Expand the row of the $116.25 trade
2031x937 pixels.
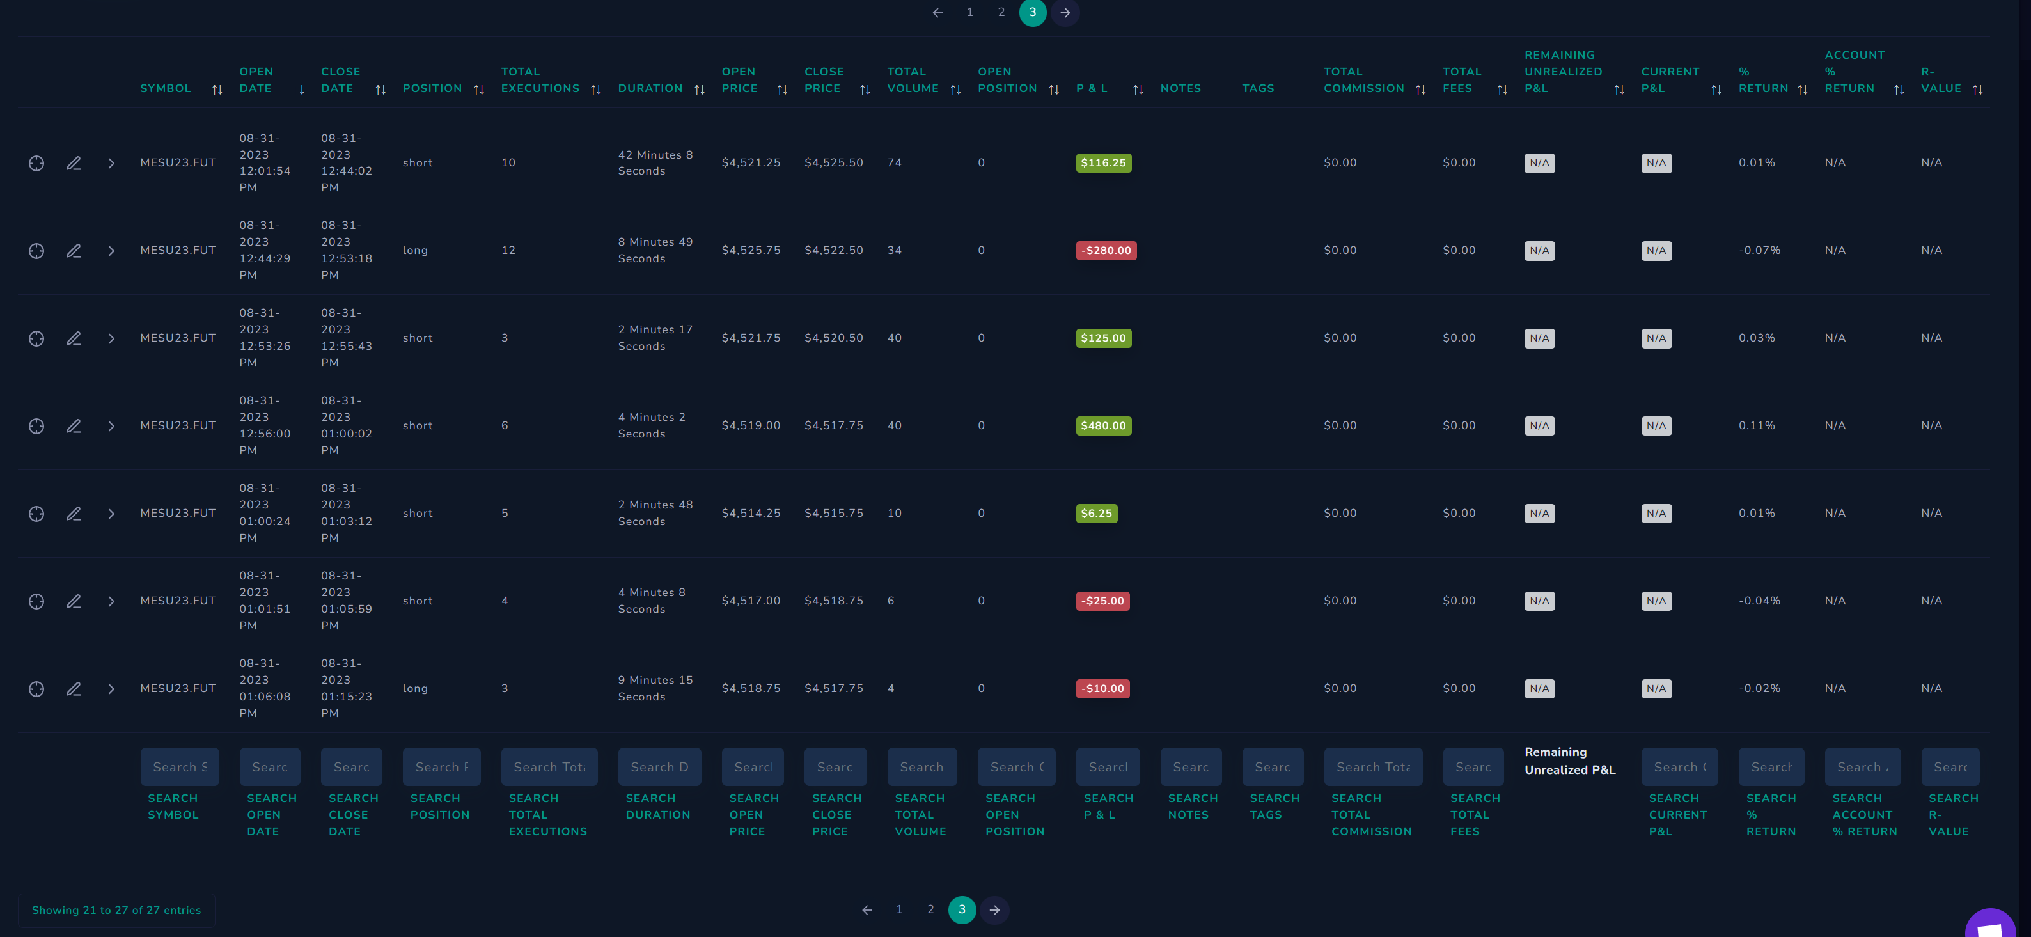click(111, 163)
